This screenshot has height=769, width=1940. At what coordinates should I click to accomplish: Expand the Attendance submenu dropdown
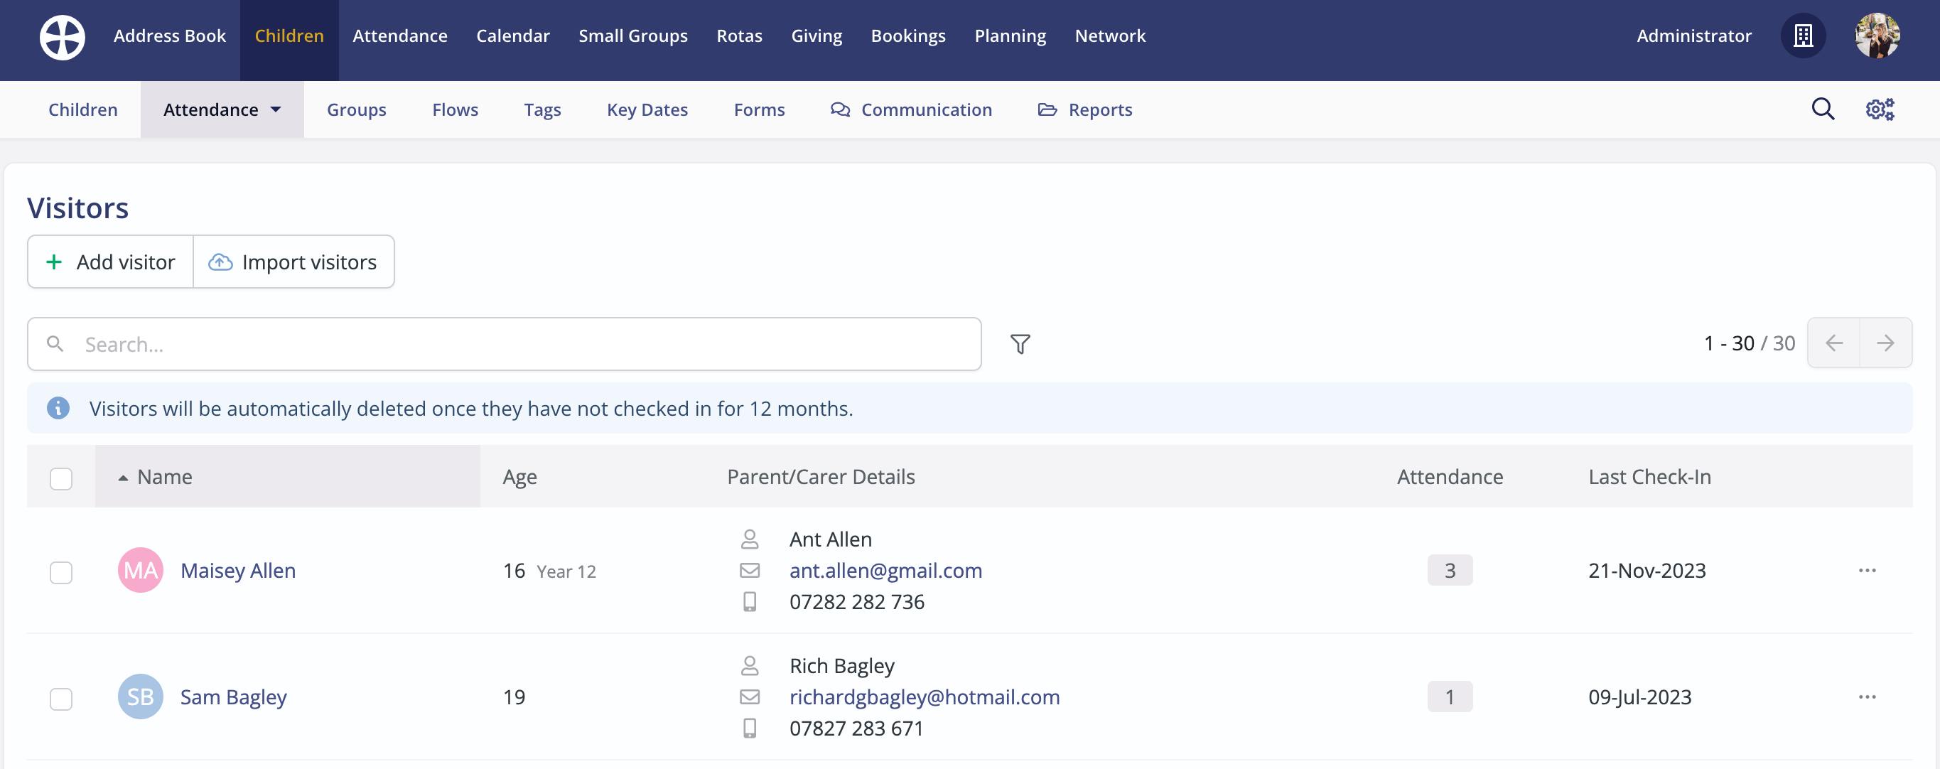pos(222,110)
